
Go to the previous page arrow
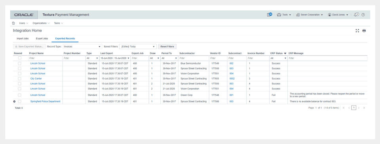click(349, 108)
